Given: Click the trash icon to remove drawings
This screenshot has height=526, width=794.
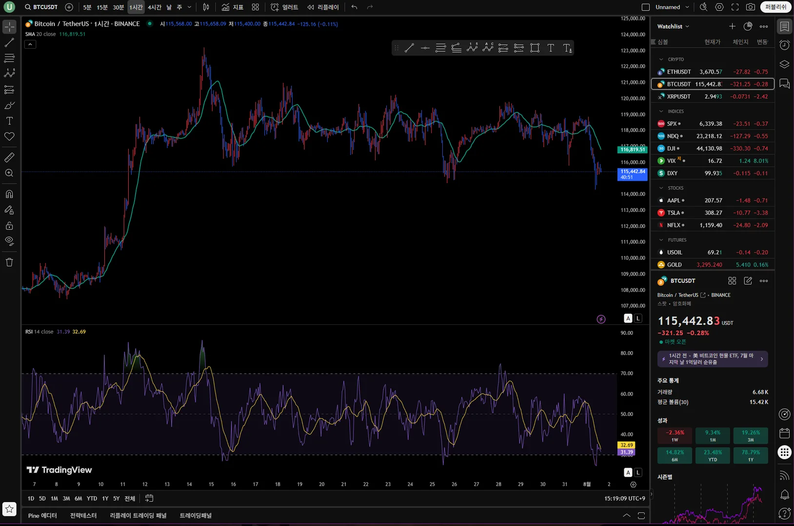Looking at the screenshot, I should coord(9,263).
